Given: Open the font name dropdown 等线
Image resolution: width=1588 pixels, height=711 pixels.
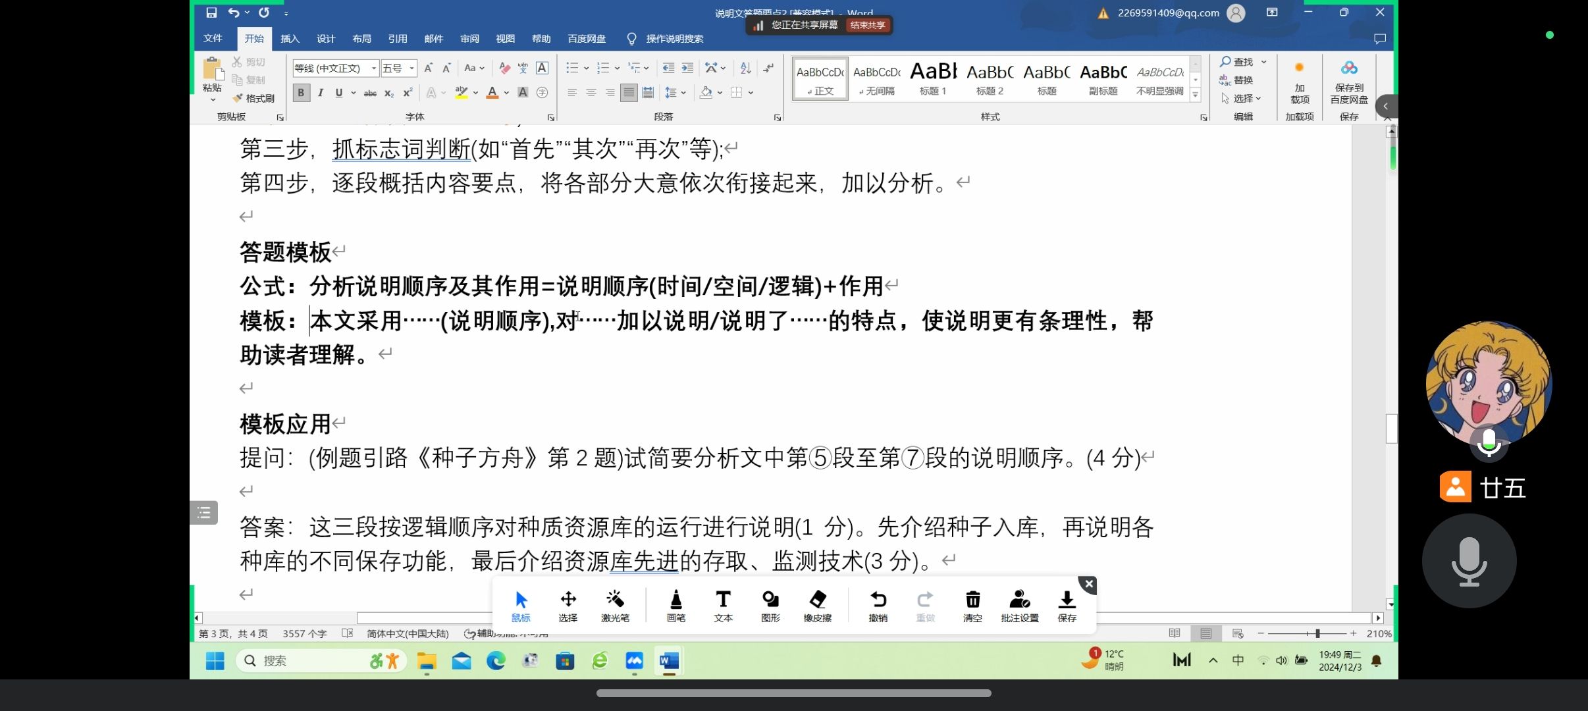Looking at the screenshot, I should point(373,68).
